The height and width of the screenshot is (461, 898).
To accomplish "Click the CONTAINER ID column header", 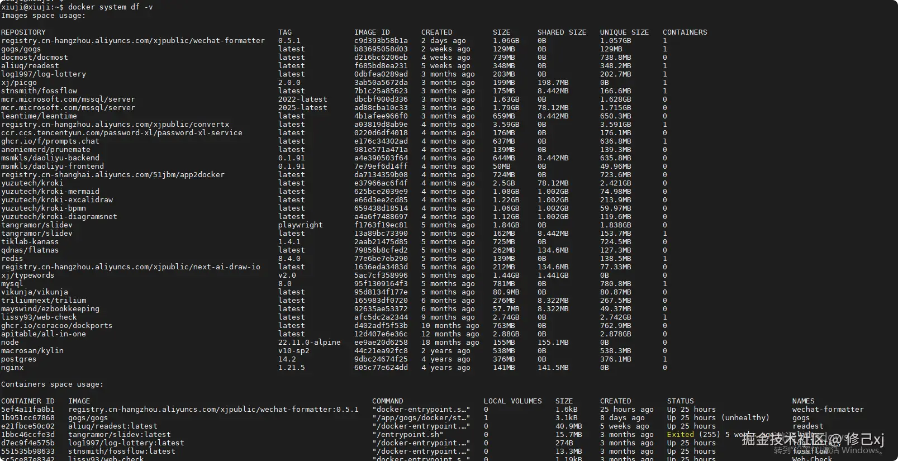I will click(x=28, y=401).
